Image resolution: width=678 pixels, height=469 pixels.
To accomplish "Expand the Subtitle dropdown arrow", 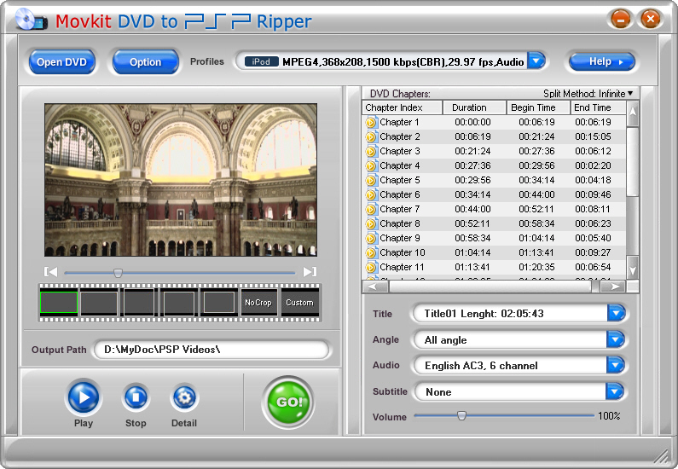I will pyautogui.click(x=616, y=391).
